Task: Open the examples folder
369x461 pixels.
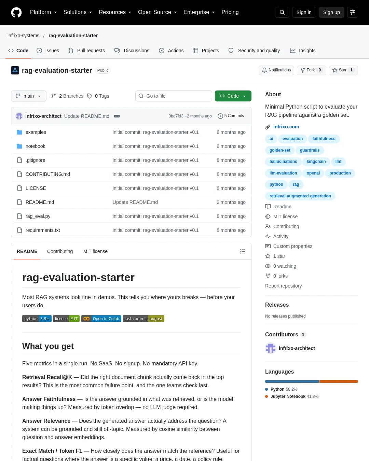Action: [36, 132]
